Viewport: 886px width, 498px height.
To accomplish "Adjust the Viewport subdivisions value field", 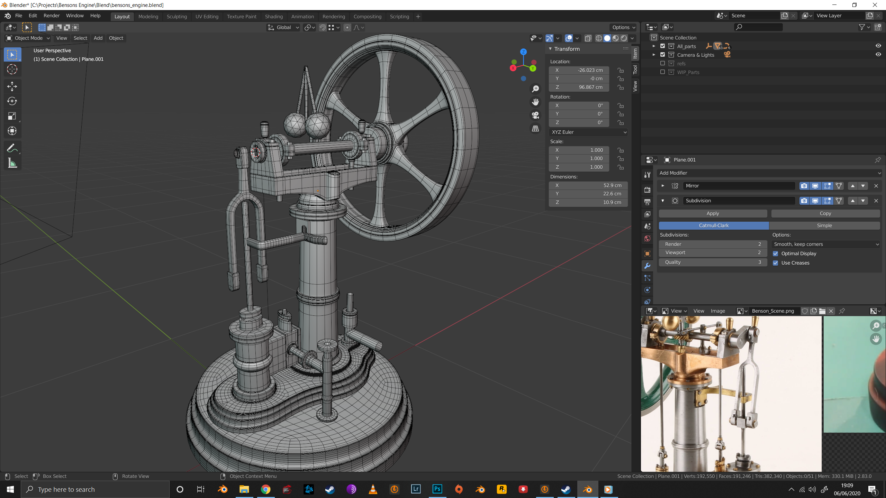I will click(713, 252).
